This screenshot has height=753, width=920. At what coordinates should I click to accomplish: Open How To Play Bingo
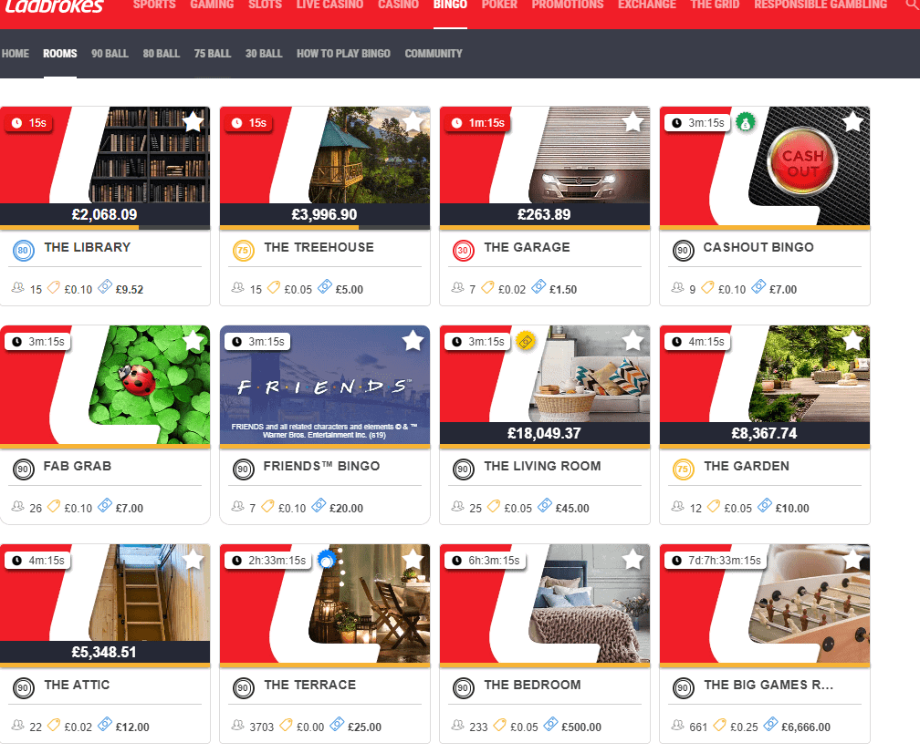point(343,53)
